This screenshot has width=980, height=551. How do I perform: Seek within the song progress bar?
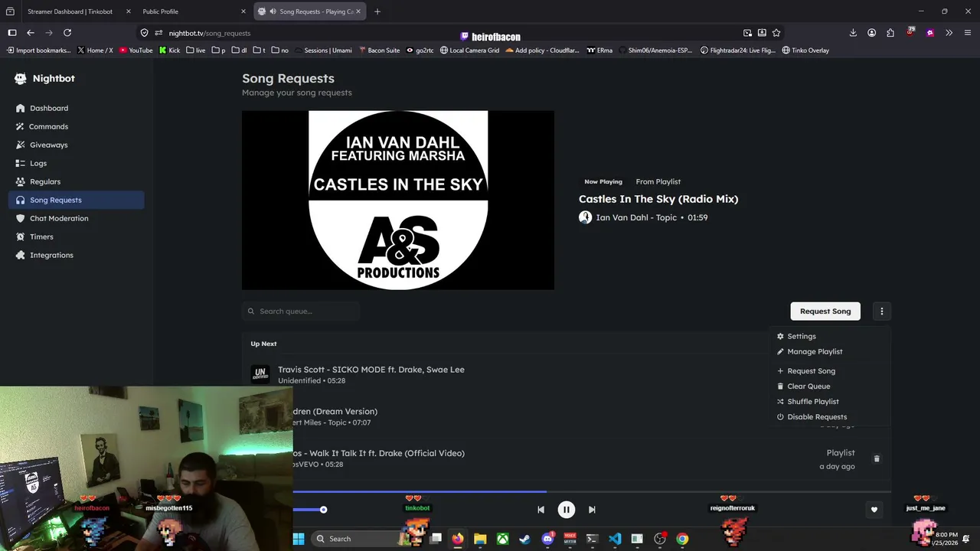(x=592, y=492)
